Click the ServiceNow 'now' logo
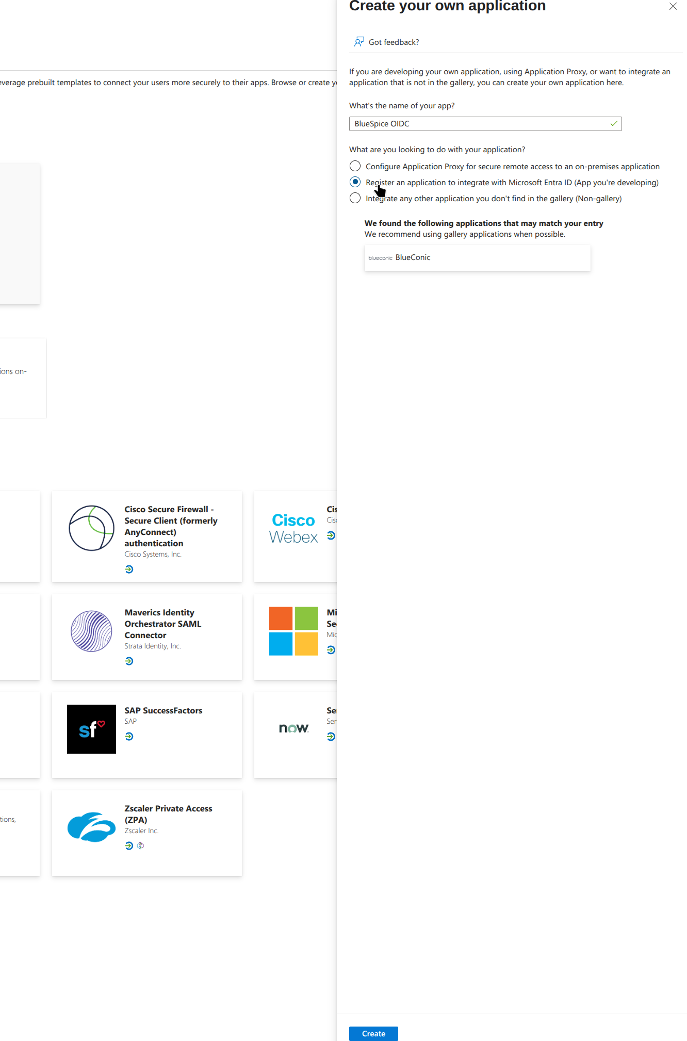The width and height of the screenshot is (687, 1041). click(x=293, y=728)
